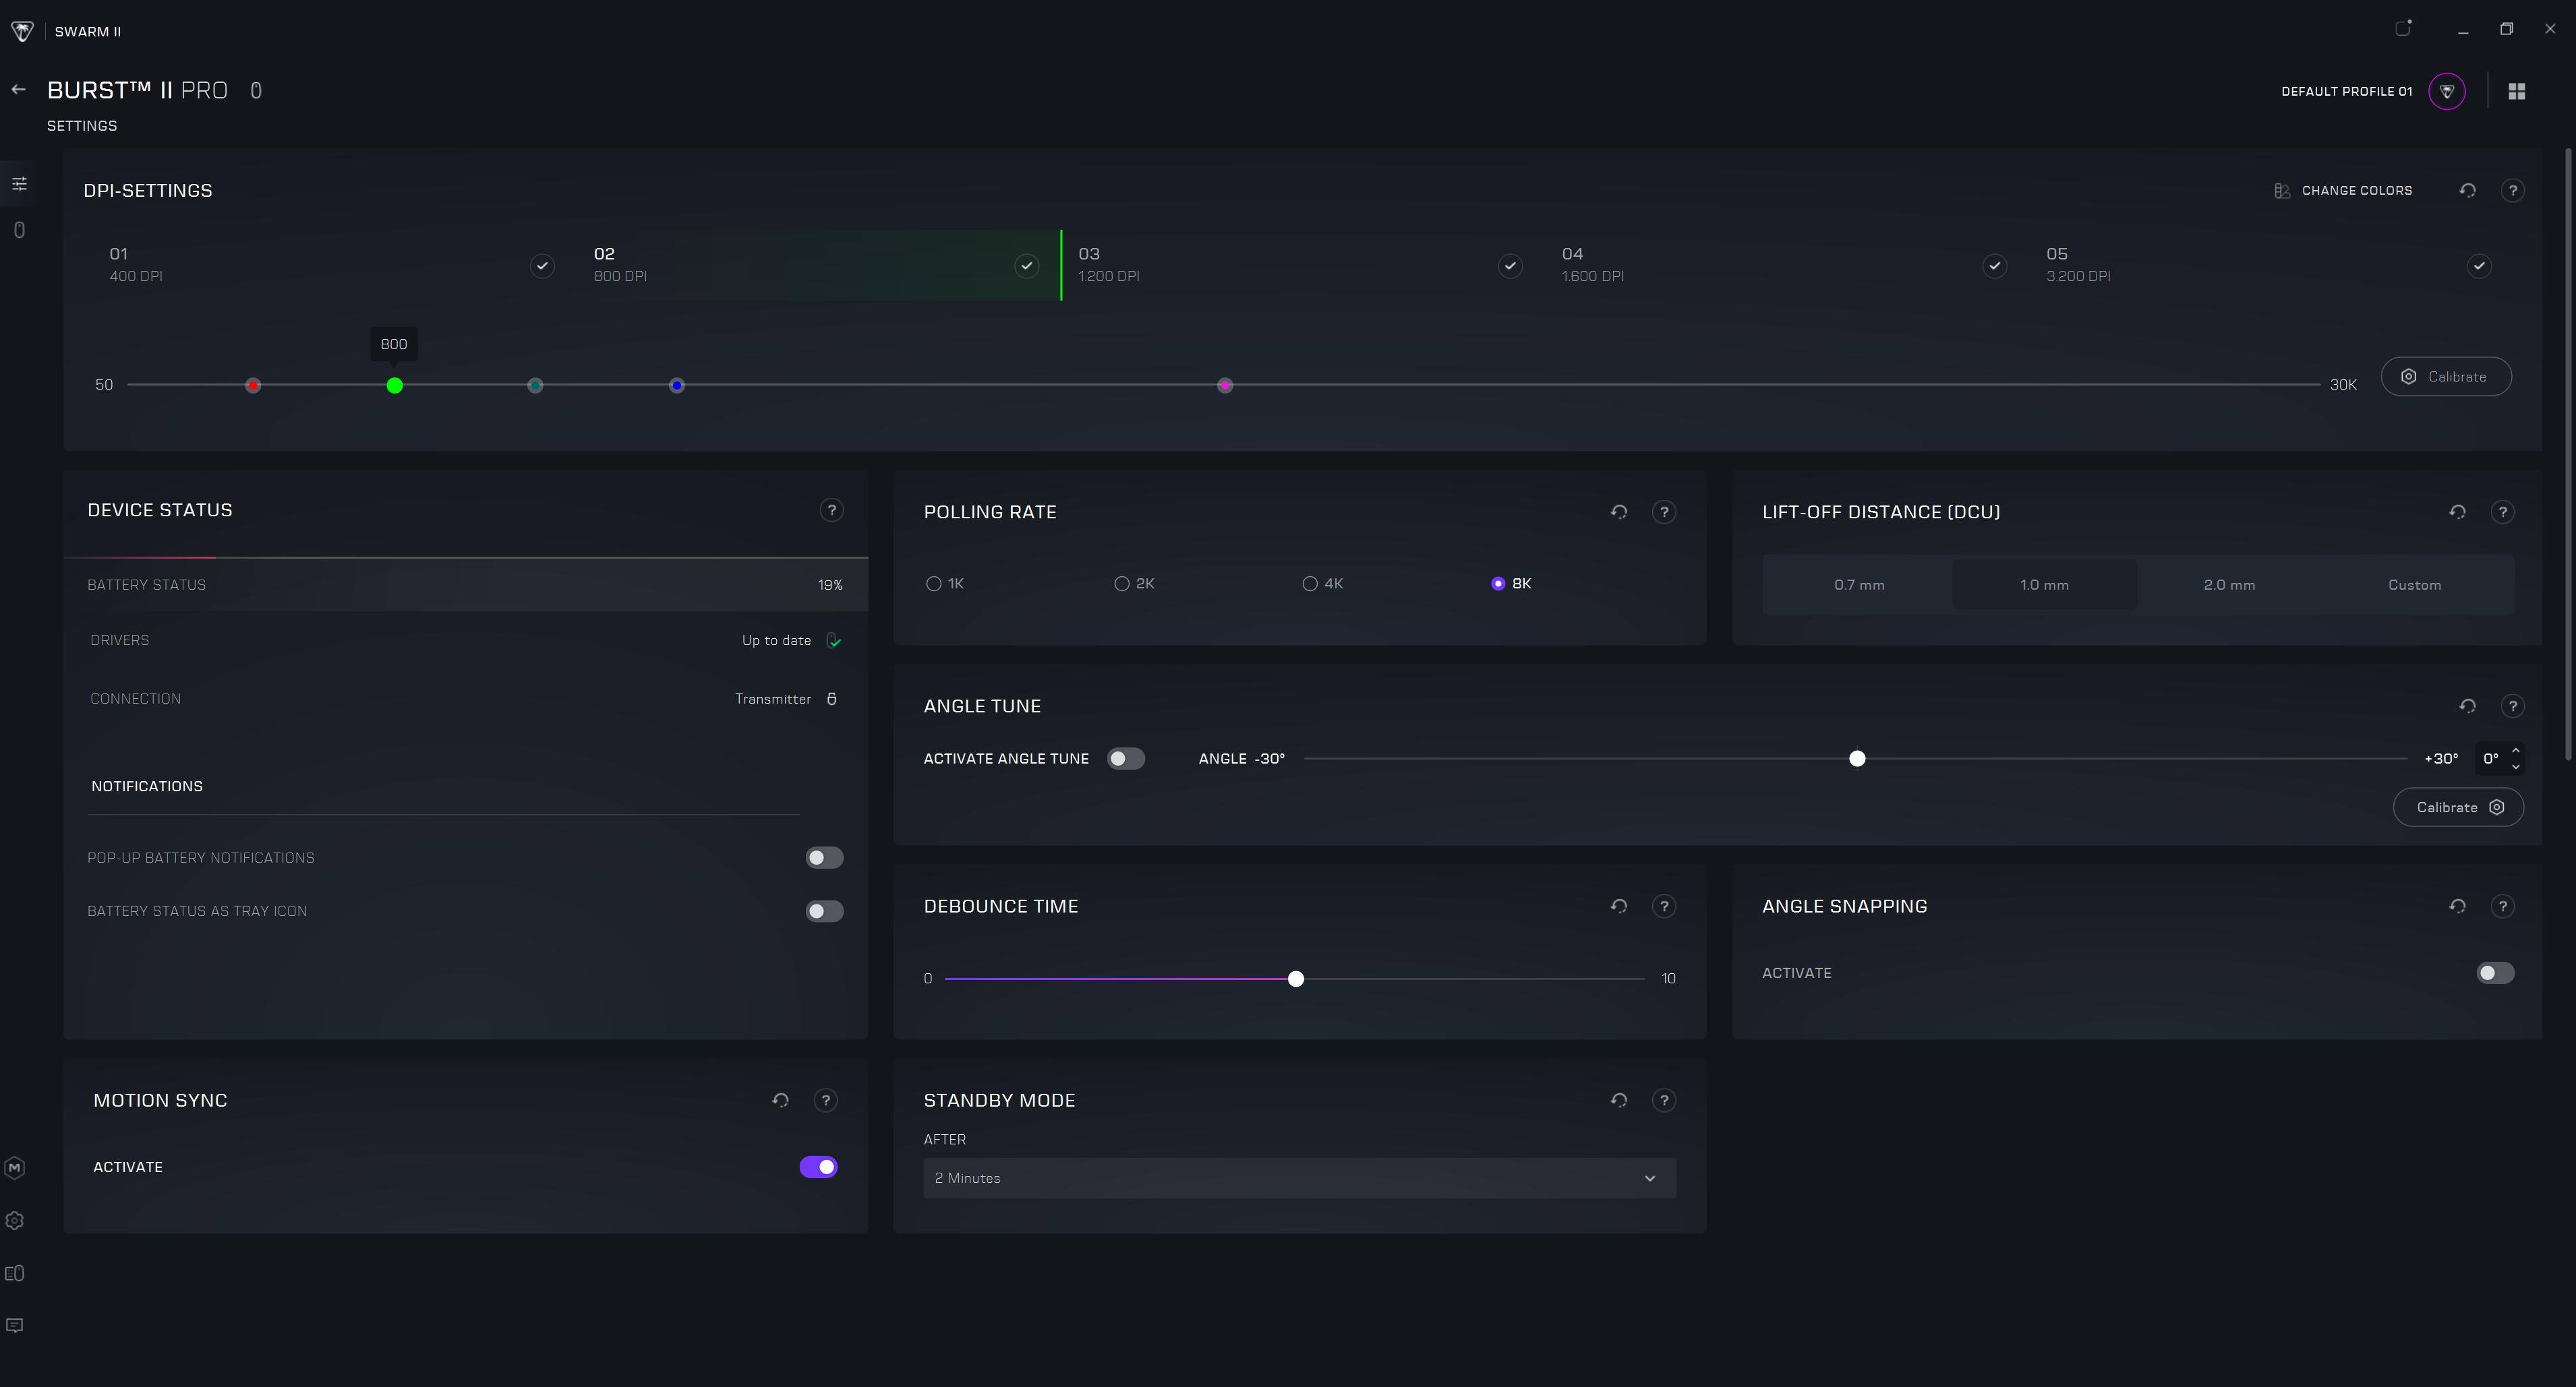2576x1387 pixels.
Task: Increase the angle value with up stepper
Action: click(x=2515, y=751)
